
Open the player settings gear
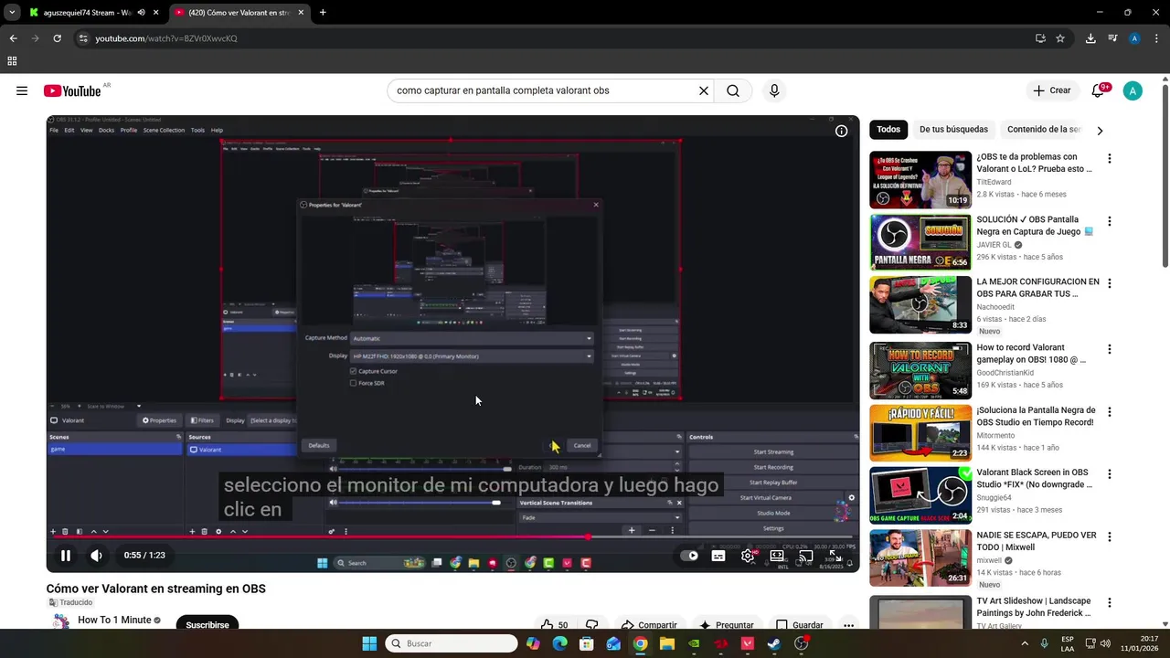click(748, 555)
